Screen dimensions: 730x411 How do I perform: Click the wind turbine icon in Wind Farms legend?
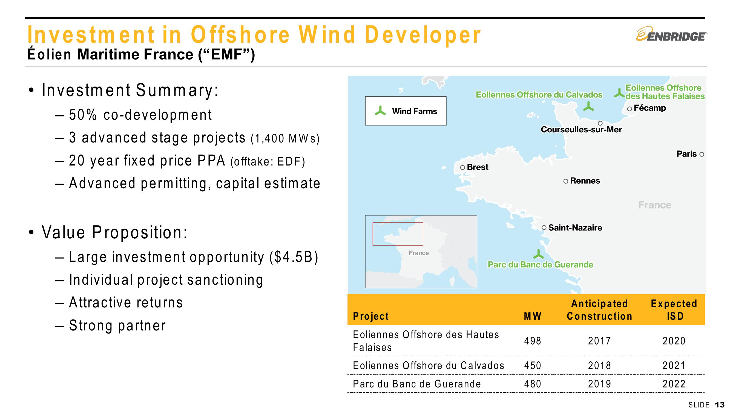380,111
